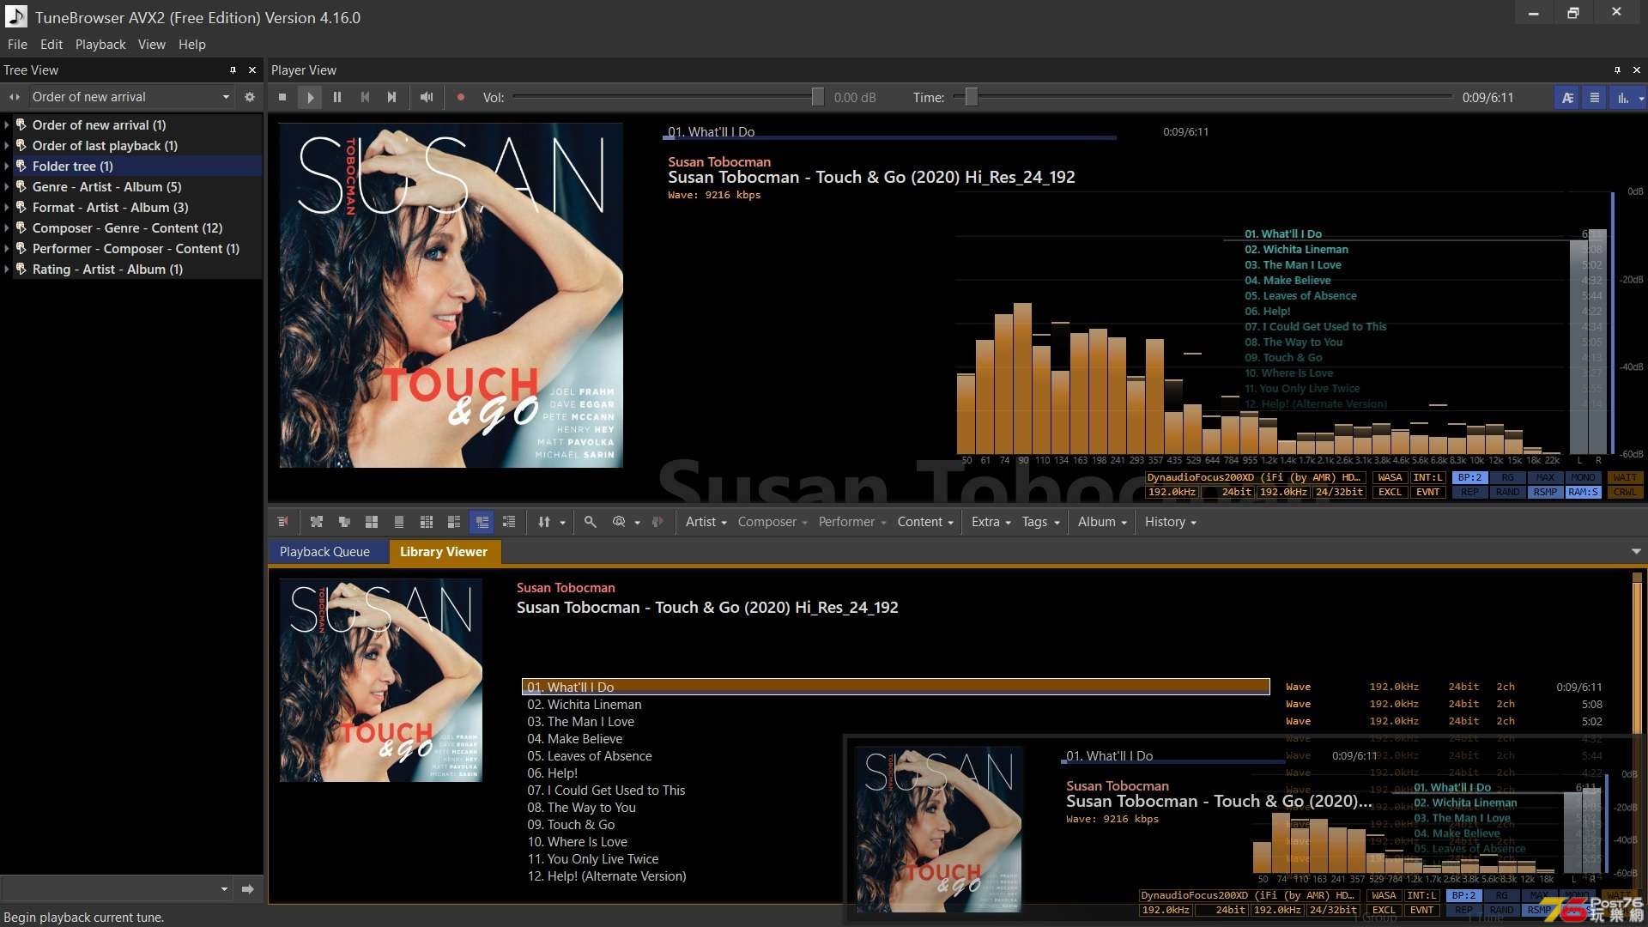Open the Artist filter dropdown
Viewport: 1648px width, 927px height.
point(706,522)
